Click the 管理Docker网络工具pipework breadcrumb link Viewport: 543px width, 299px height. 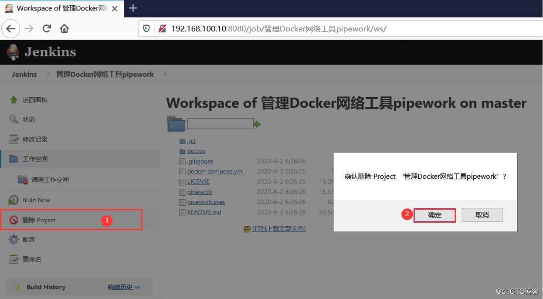click(105, 74)
